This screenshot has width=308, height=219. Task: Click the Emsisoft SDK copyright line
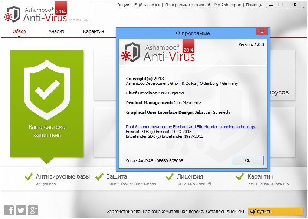coord(158,132)
